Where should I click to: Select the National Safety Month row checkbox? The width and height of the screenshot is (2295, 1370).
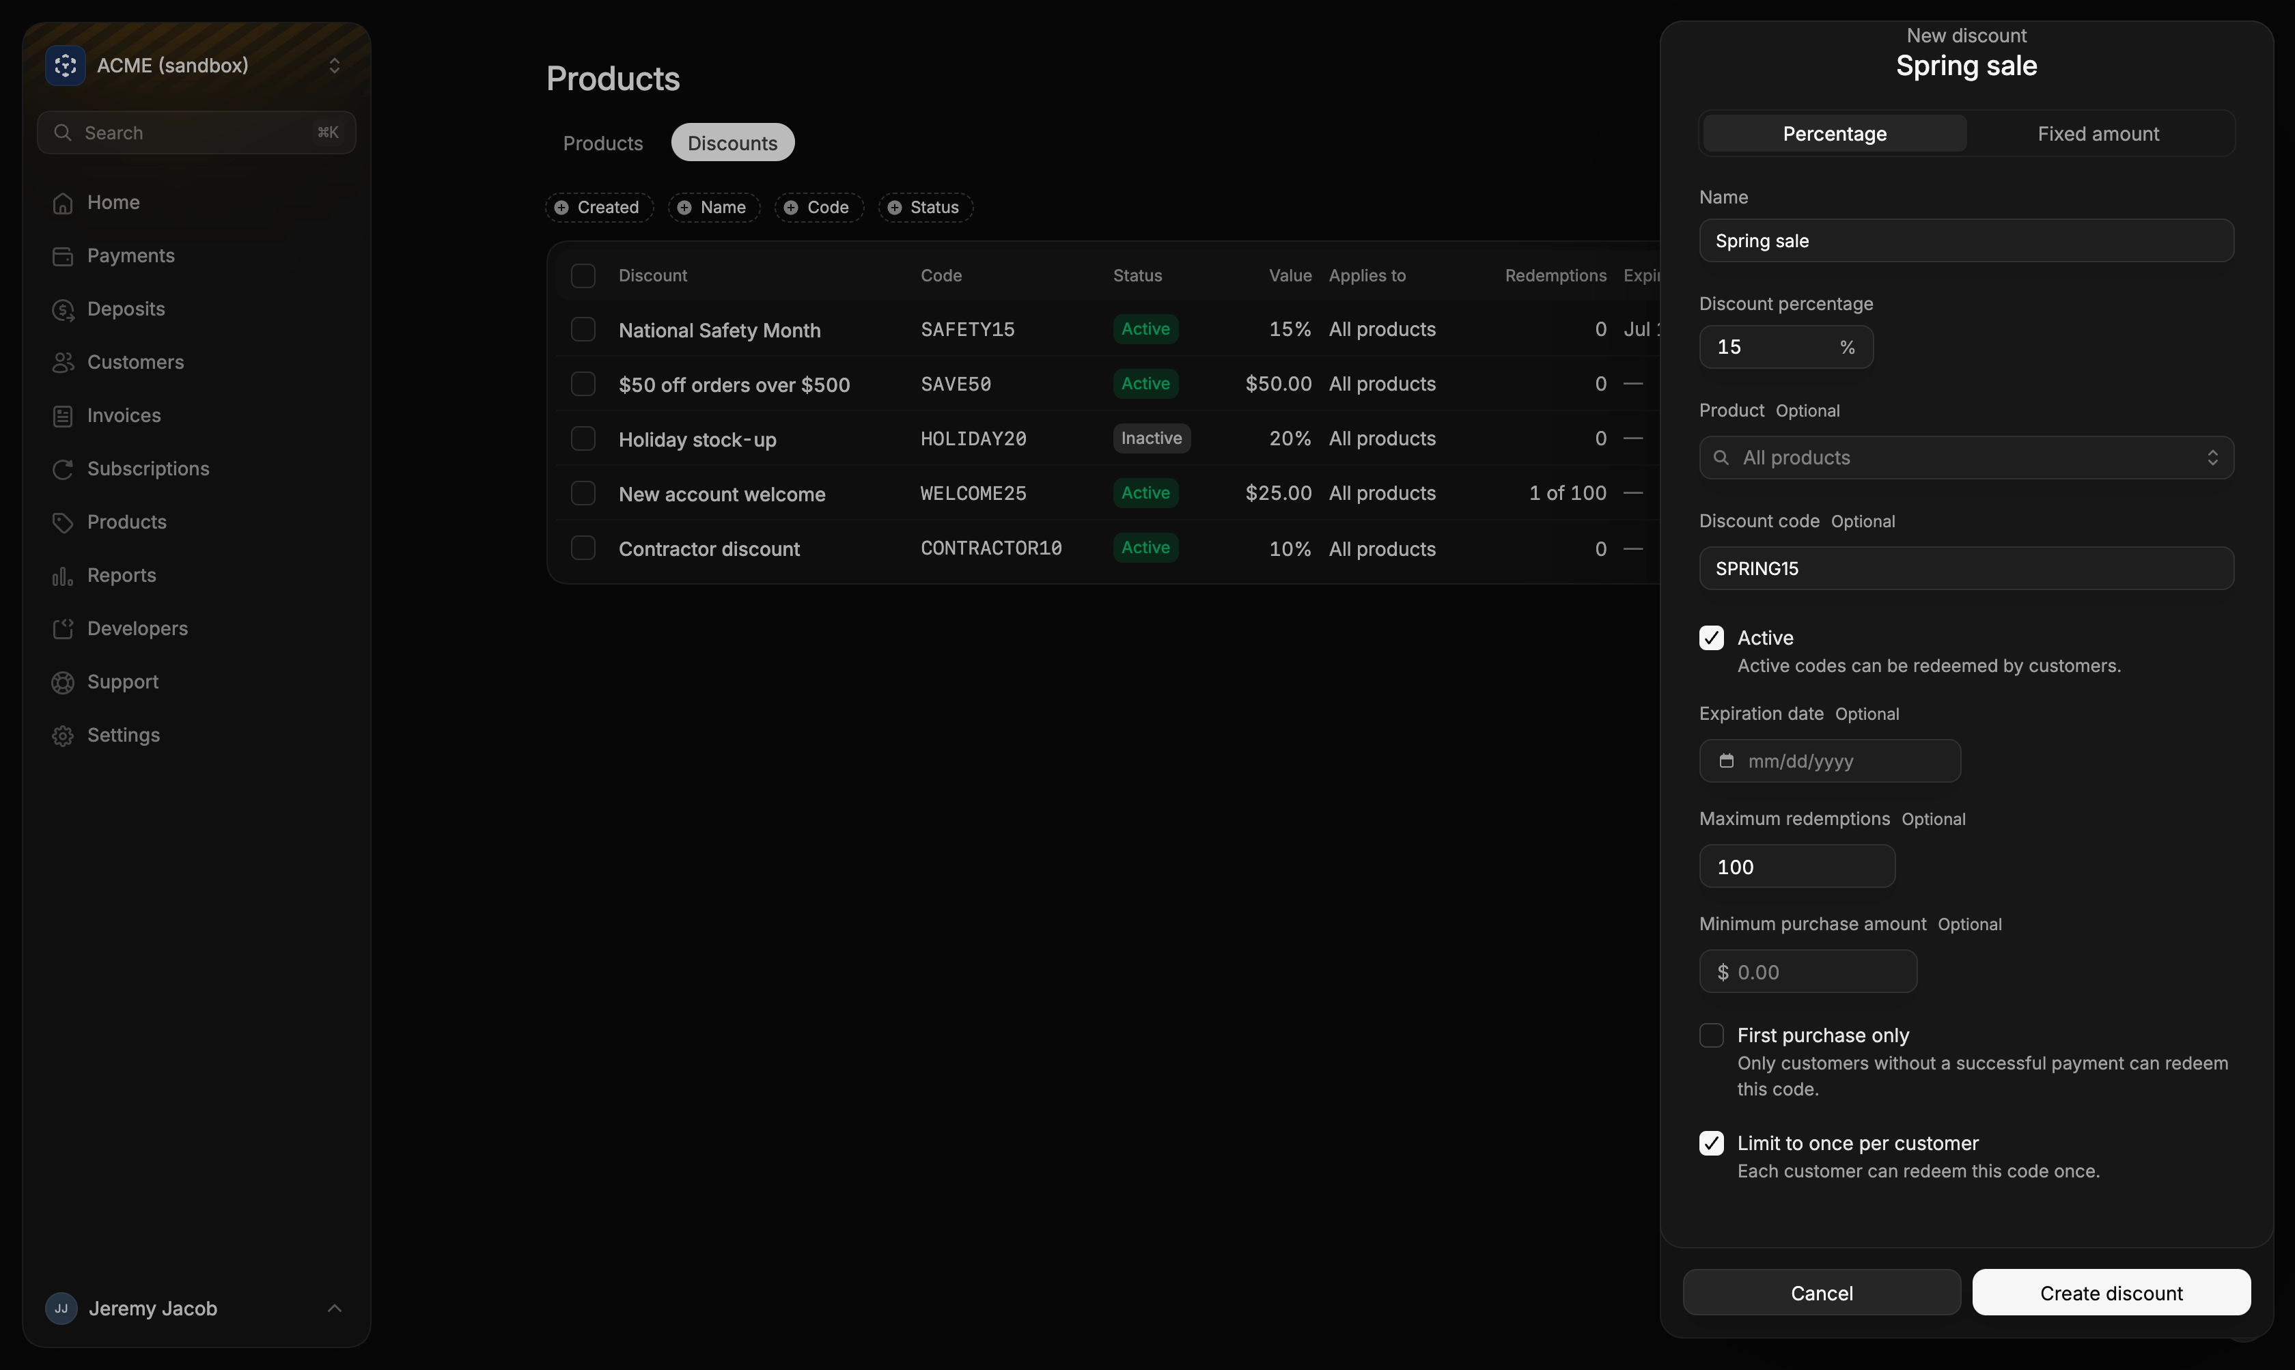click(x=583, y=330)
